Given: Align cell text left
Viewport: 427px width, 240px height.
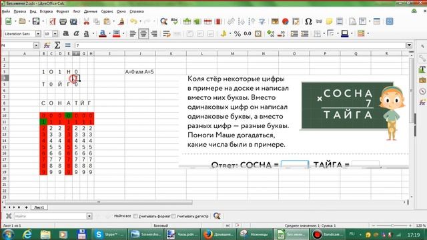Looking at the screenshot, I should coord(133,33).
